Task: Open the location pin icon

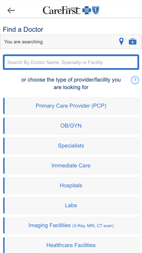Action: click(121, 42)
